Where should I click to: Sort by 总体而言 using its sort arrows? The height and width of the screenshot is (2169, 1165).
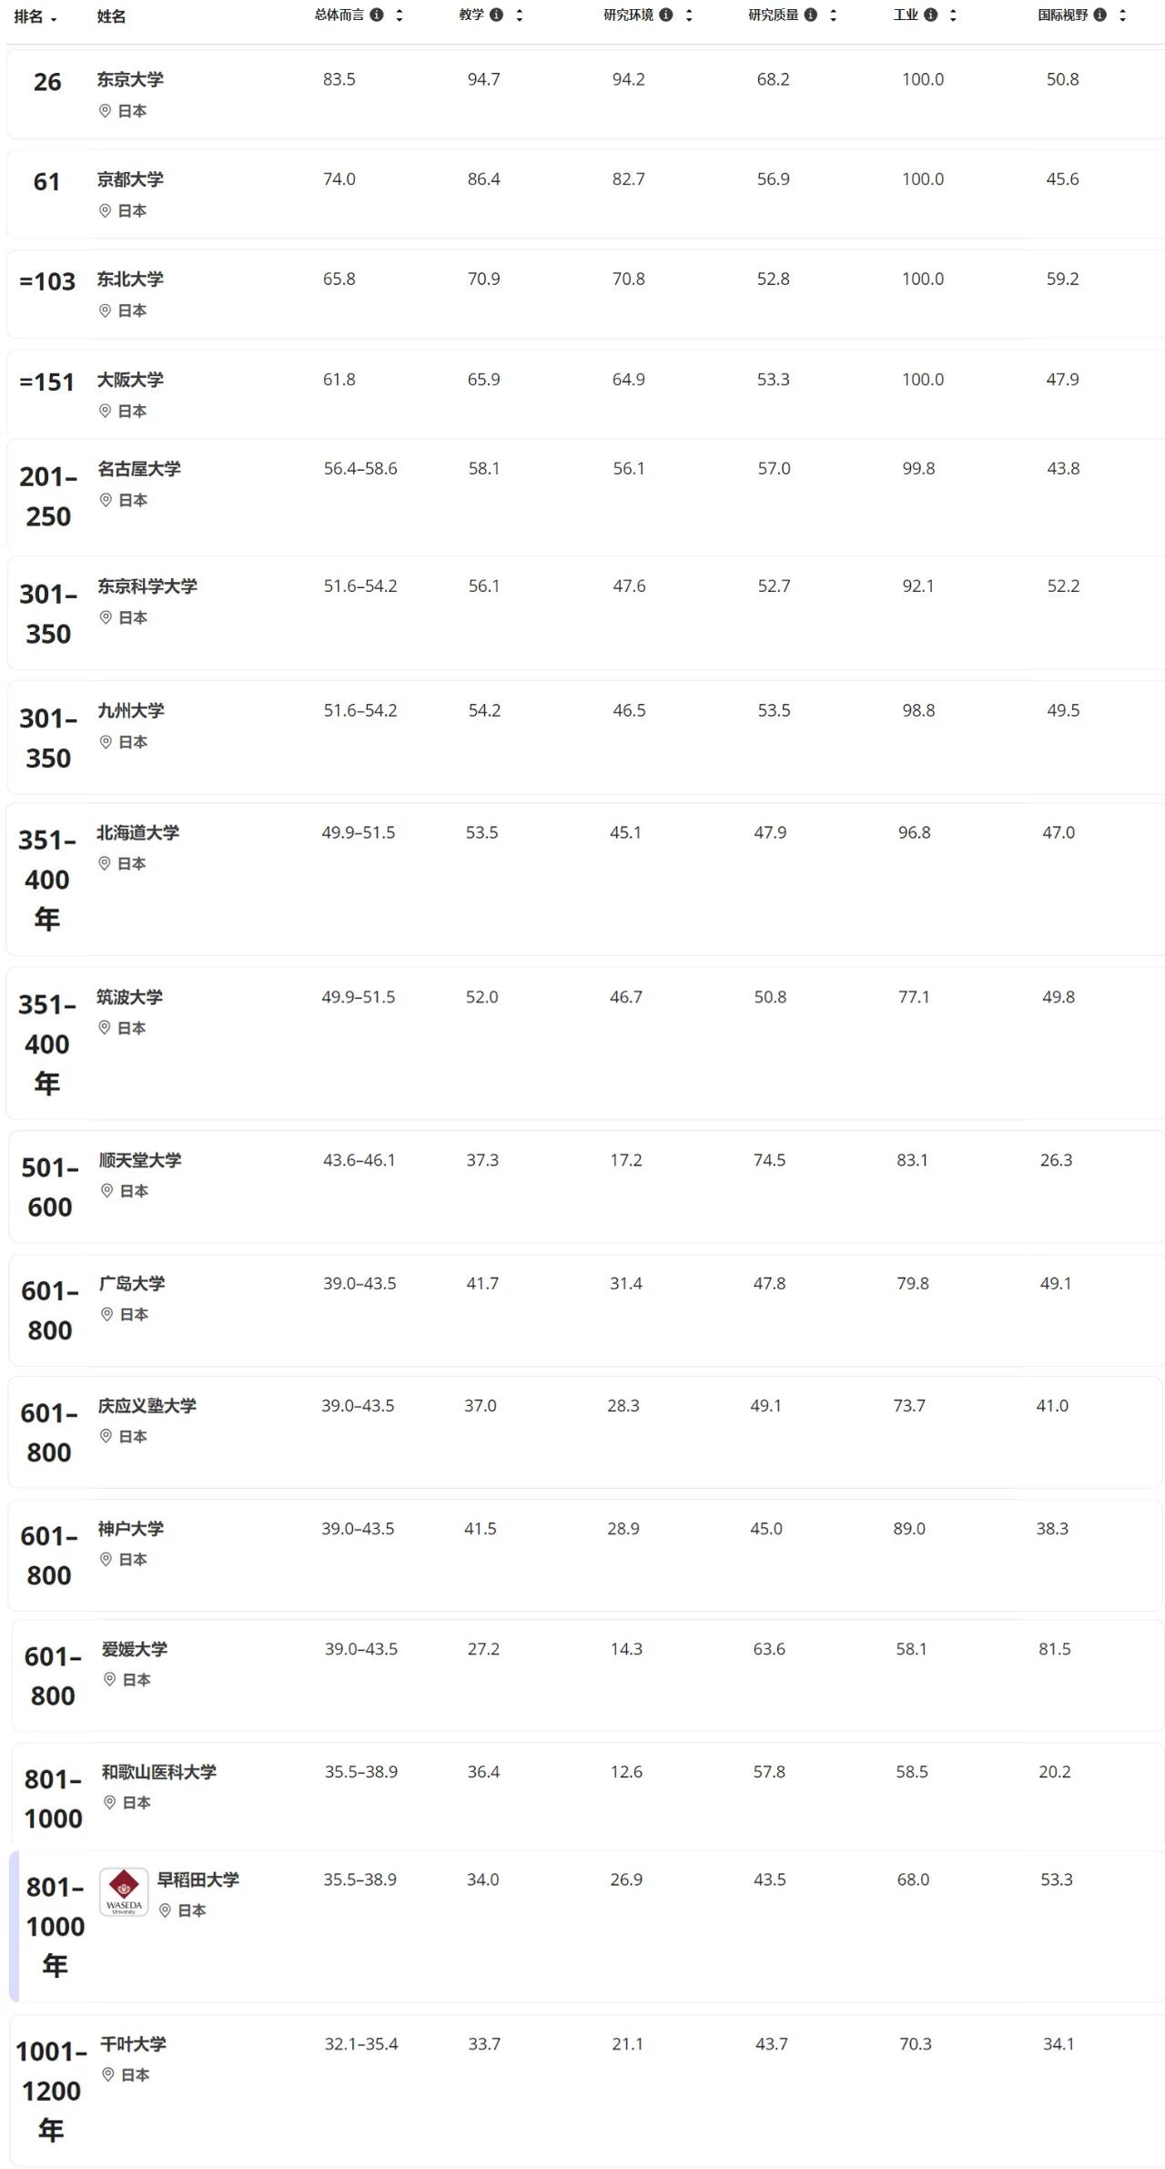399,15
